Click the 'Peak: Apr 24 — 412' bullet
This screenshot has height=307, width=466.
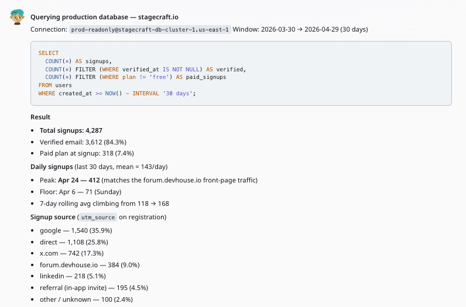(x=149, y=180)
